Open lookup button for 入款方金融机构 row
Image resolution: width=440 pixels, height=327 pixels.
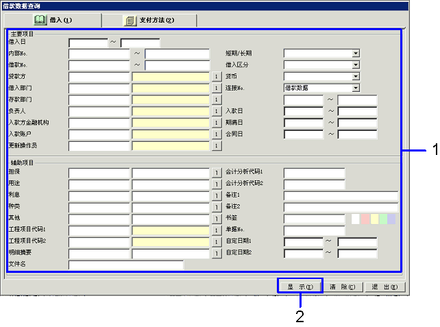point(217,123)
